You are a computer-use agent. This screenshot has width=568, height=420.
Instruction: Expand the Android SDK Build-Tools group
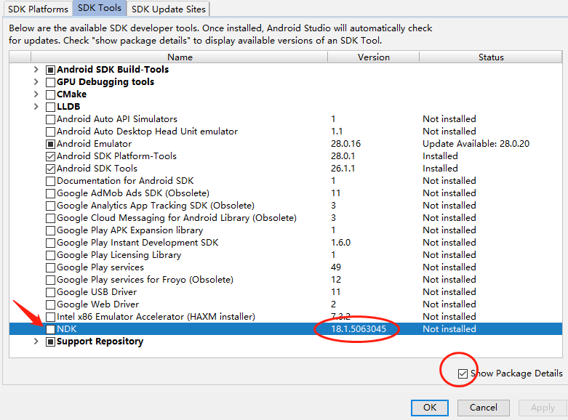(36, 69)
